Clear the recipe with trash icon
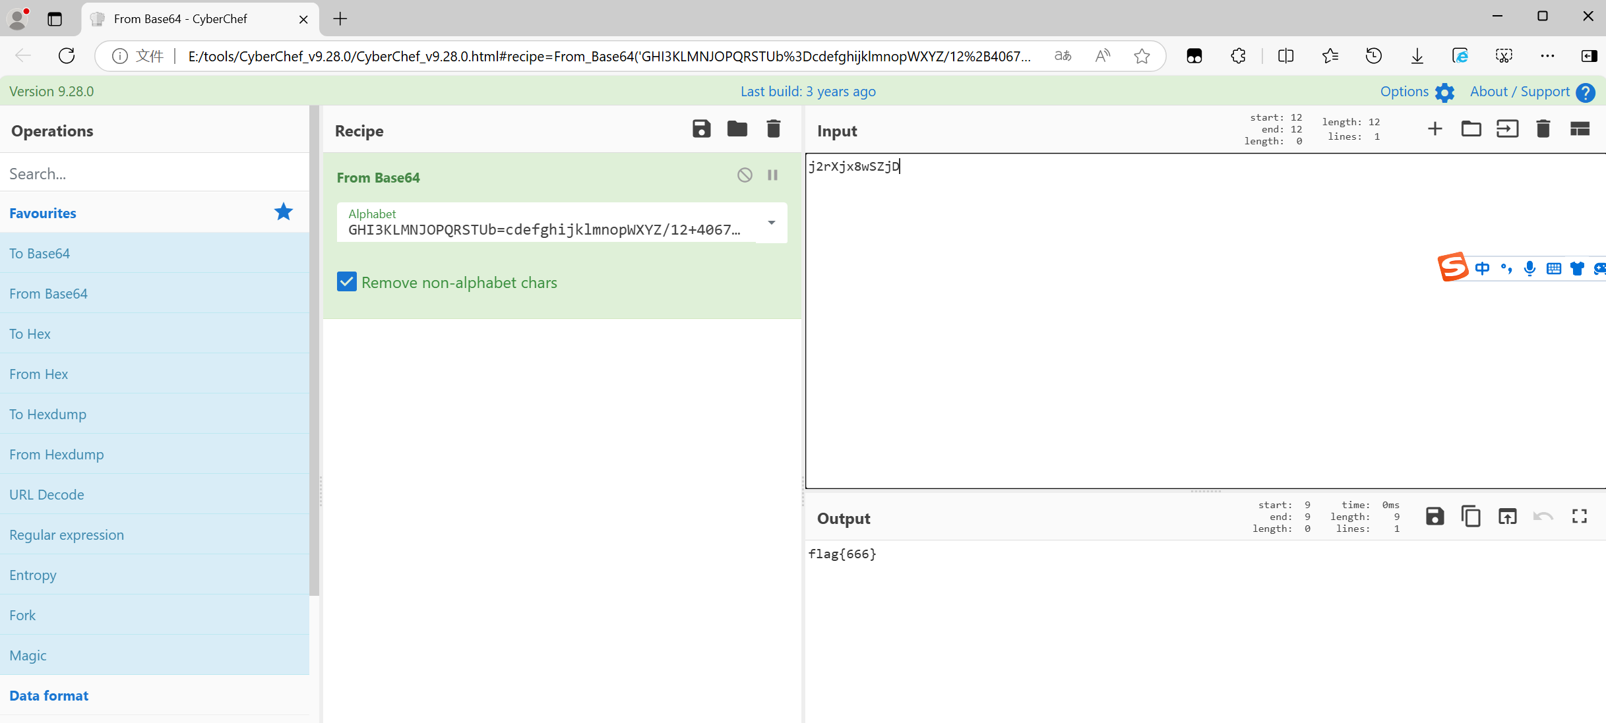Image resolution: width=1606 pixels, height=723 pixels. coord(774,129)
